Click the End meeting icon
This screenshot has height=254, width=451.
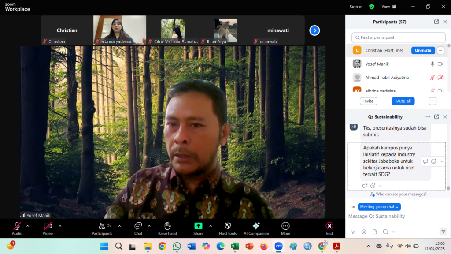click(329, 226)
